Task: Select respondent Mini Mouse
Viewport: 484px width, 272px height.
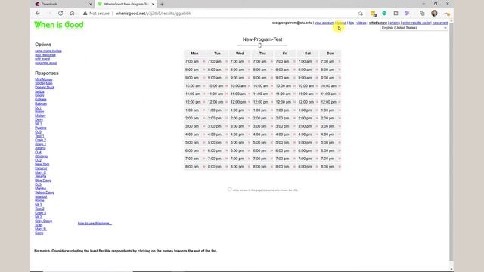Action: pyautogui.click(x=44, y=79)
